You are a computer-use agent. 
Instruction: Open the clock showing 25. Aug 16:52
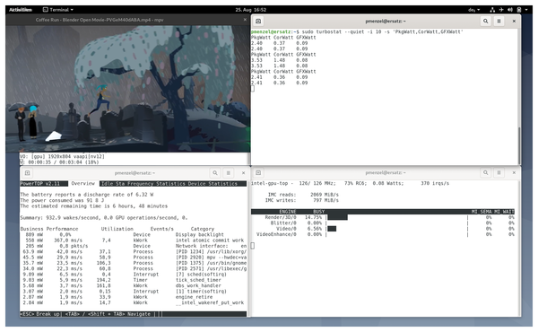tap(250, 10)
